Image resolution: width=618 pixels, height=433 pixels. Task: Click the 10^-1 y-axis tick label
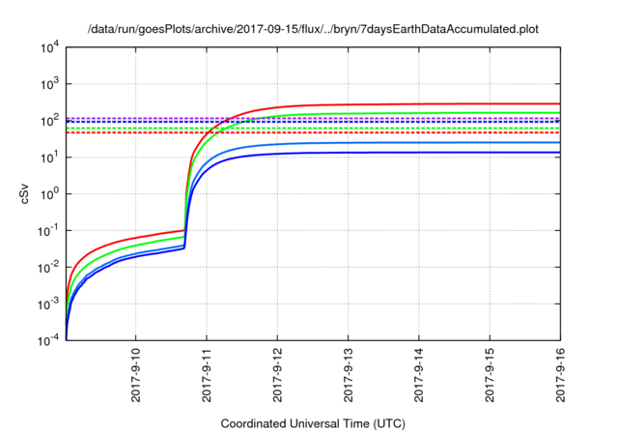point(49,231)
